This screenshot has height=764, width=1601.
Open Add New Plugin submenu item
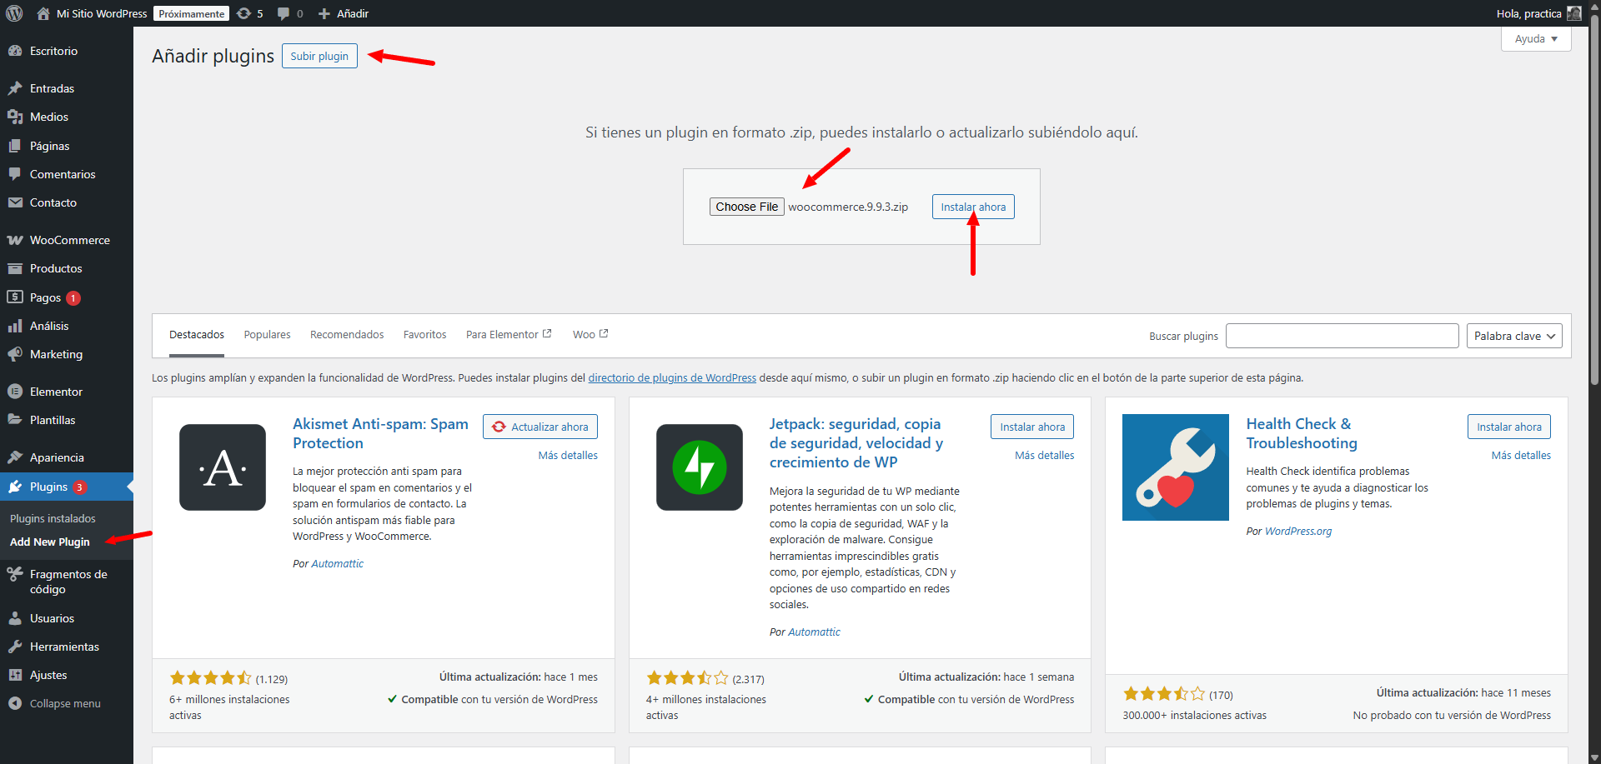point(50,542)
